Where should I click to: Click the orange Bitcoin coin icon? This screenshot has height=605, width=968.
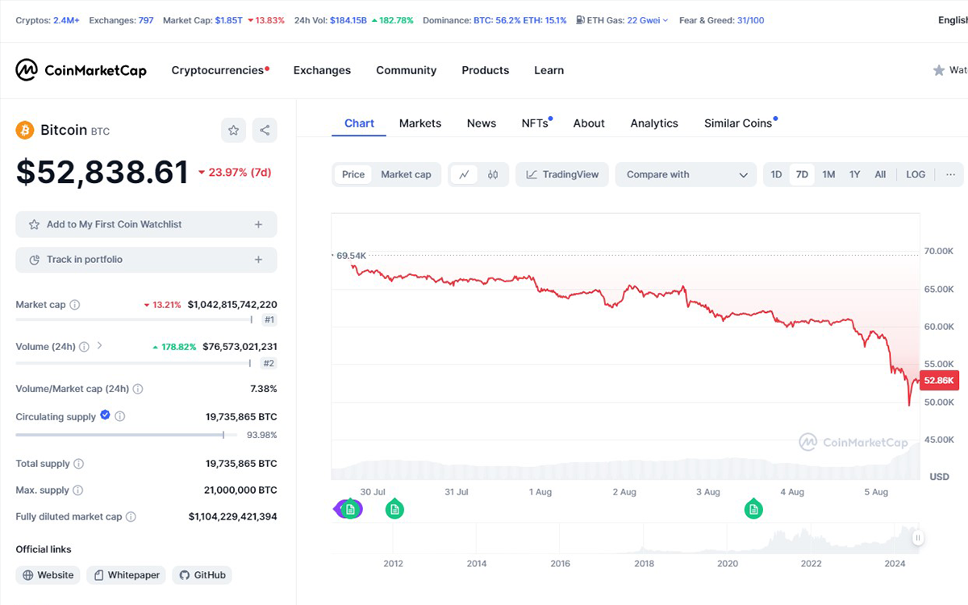[x=24, y=130]
